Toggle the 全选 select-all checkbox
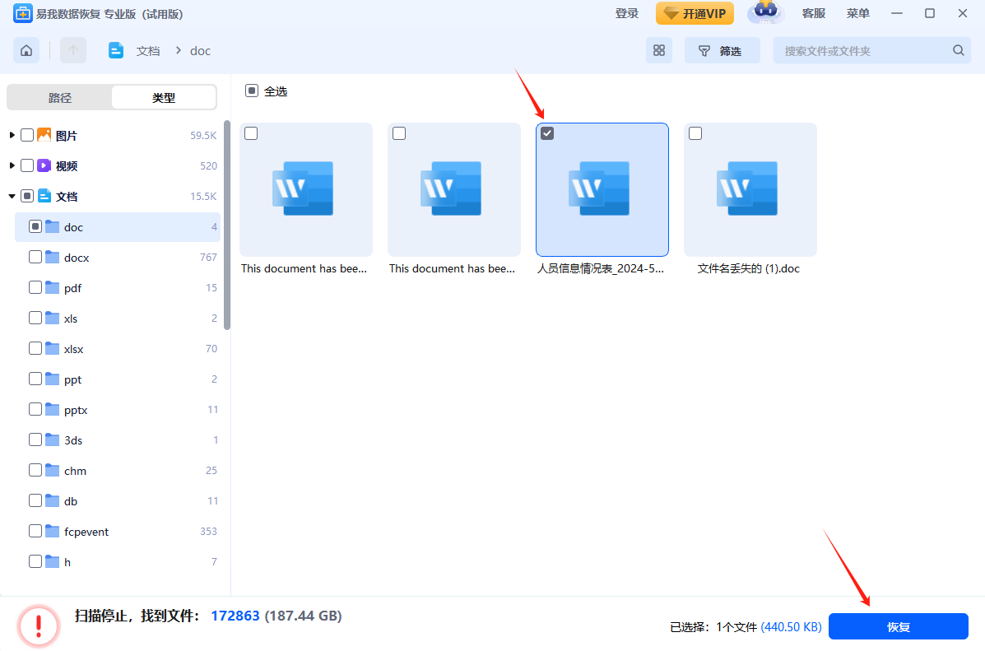This screenshot has width=985, height=651. [252, 91]
